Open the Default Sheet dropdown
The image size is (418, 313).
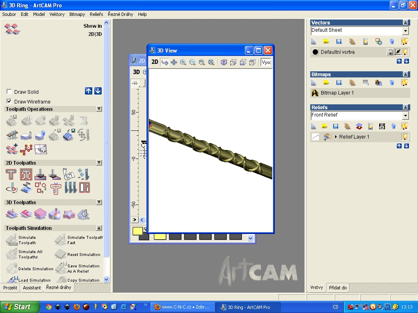pos(405,31)
